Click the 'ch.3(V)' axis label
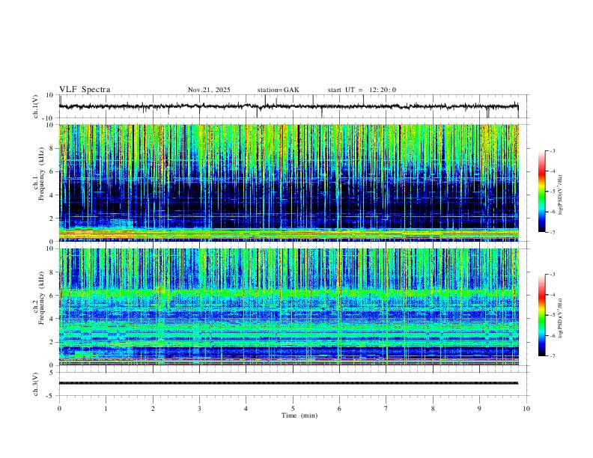593x458 pixels. point(36,384)
